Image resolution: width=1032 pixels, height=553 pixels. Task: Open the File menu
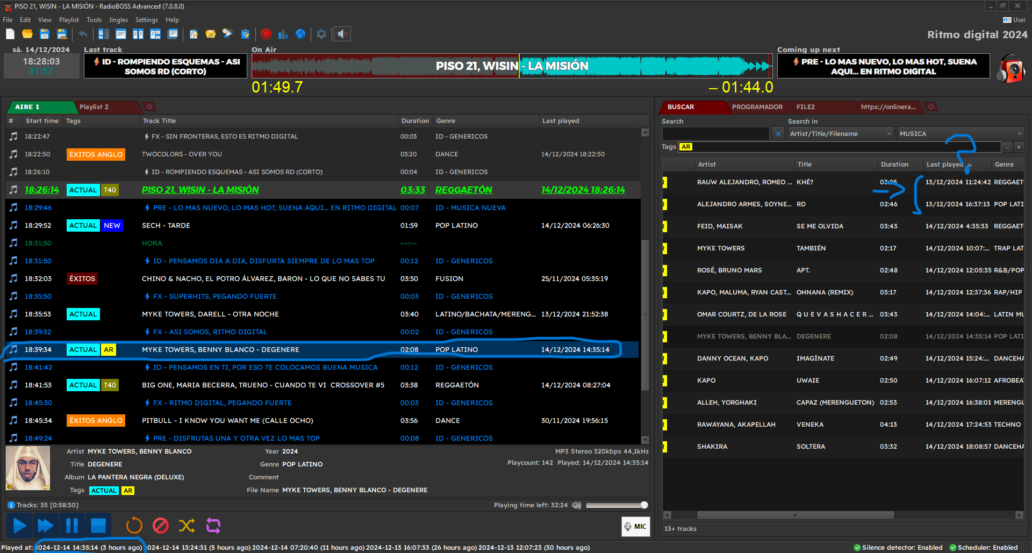8,20
